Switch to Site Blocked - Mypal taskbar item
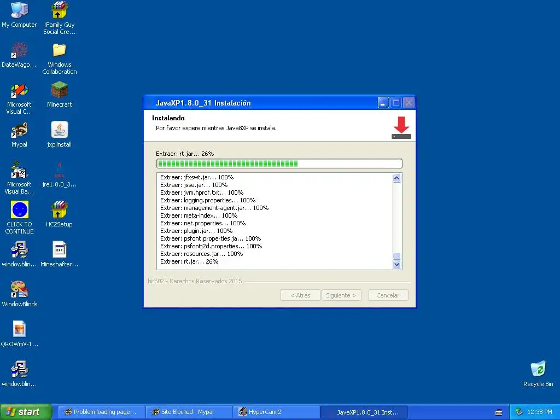Viewport: 560px width, 420px height. pos(189,412)
